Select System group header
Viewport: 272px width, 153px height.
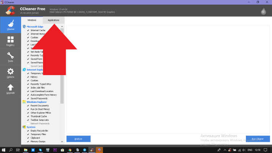pos(31,127)
